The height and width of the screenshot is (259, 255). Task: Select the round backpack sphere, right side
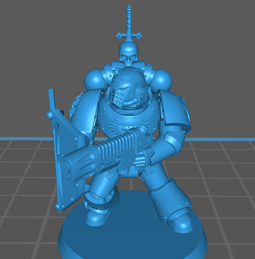point(162,79)
